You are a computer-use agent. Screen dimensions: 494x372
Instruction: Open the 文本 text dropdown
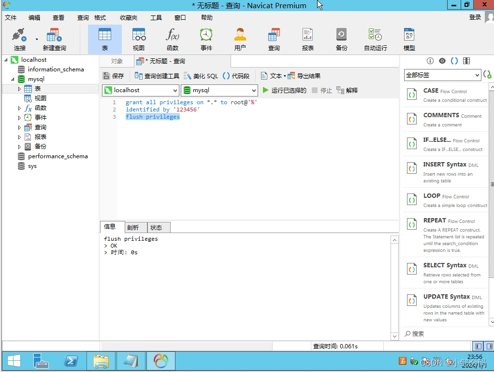[x=273, y=76]
